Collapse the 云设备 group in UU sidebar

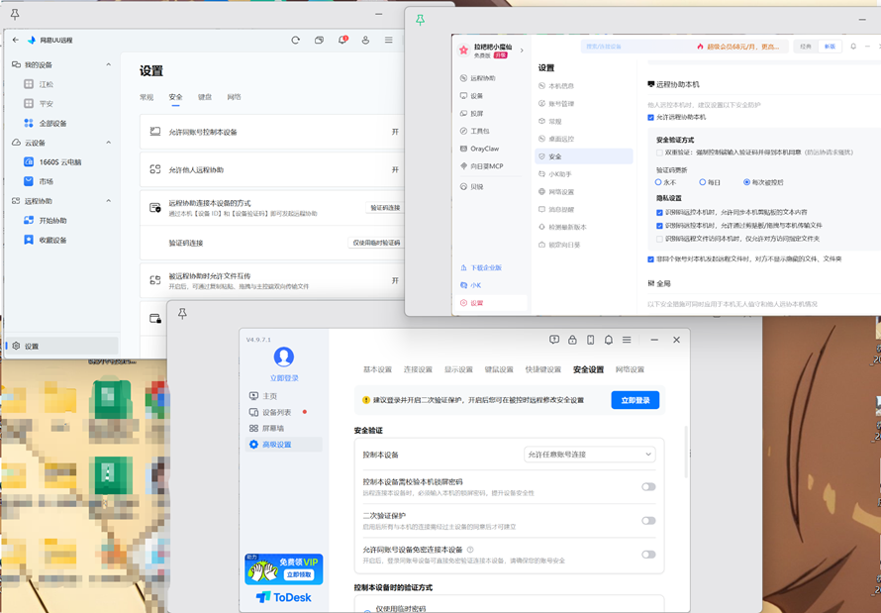(109, 143)
